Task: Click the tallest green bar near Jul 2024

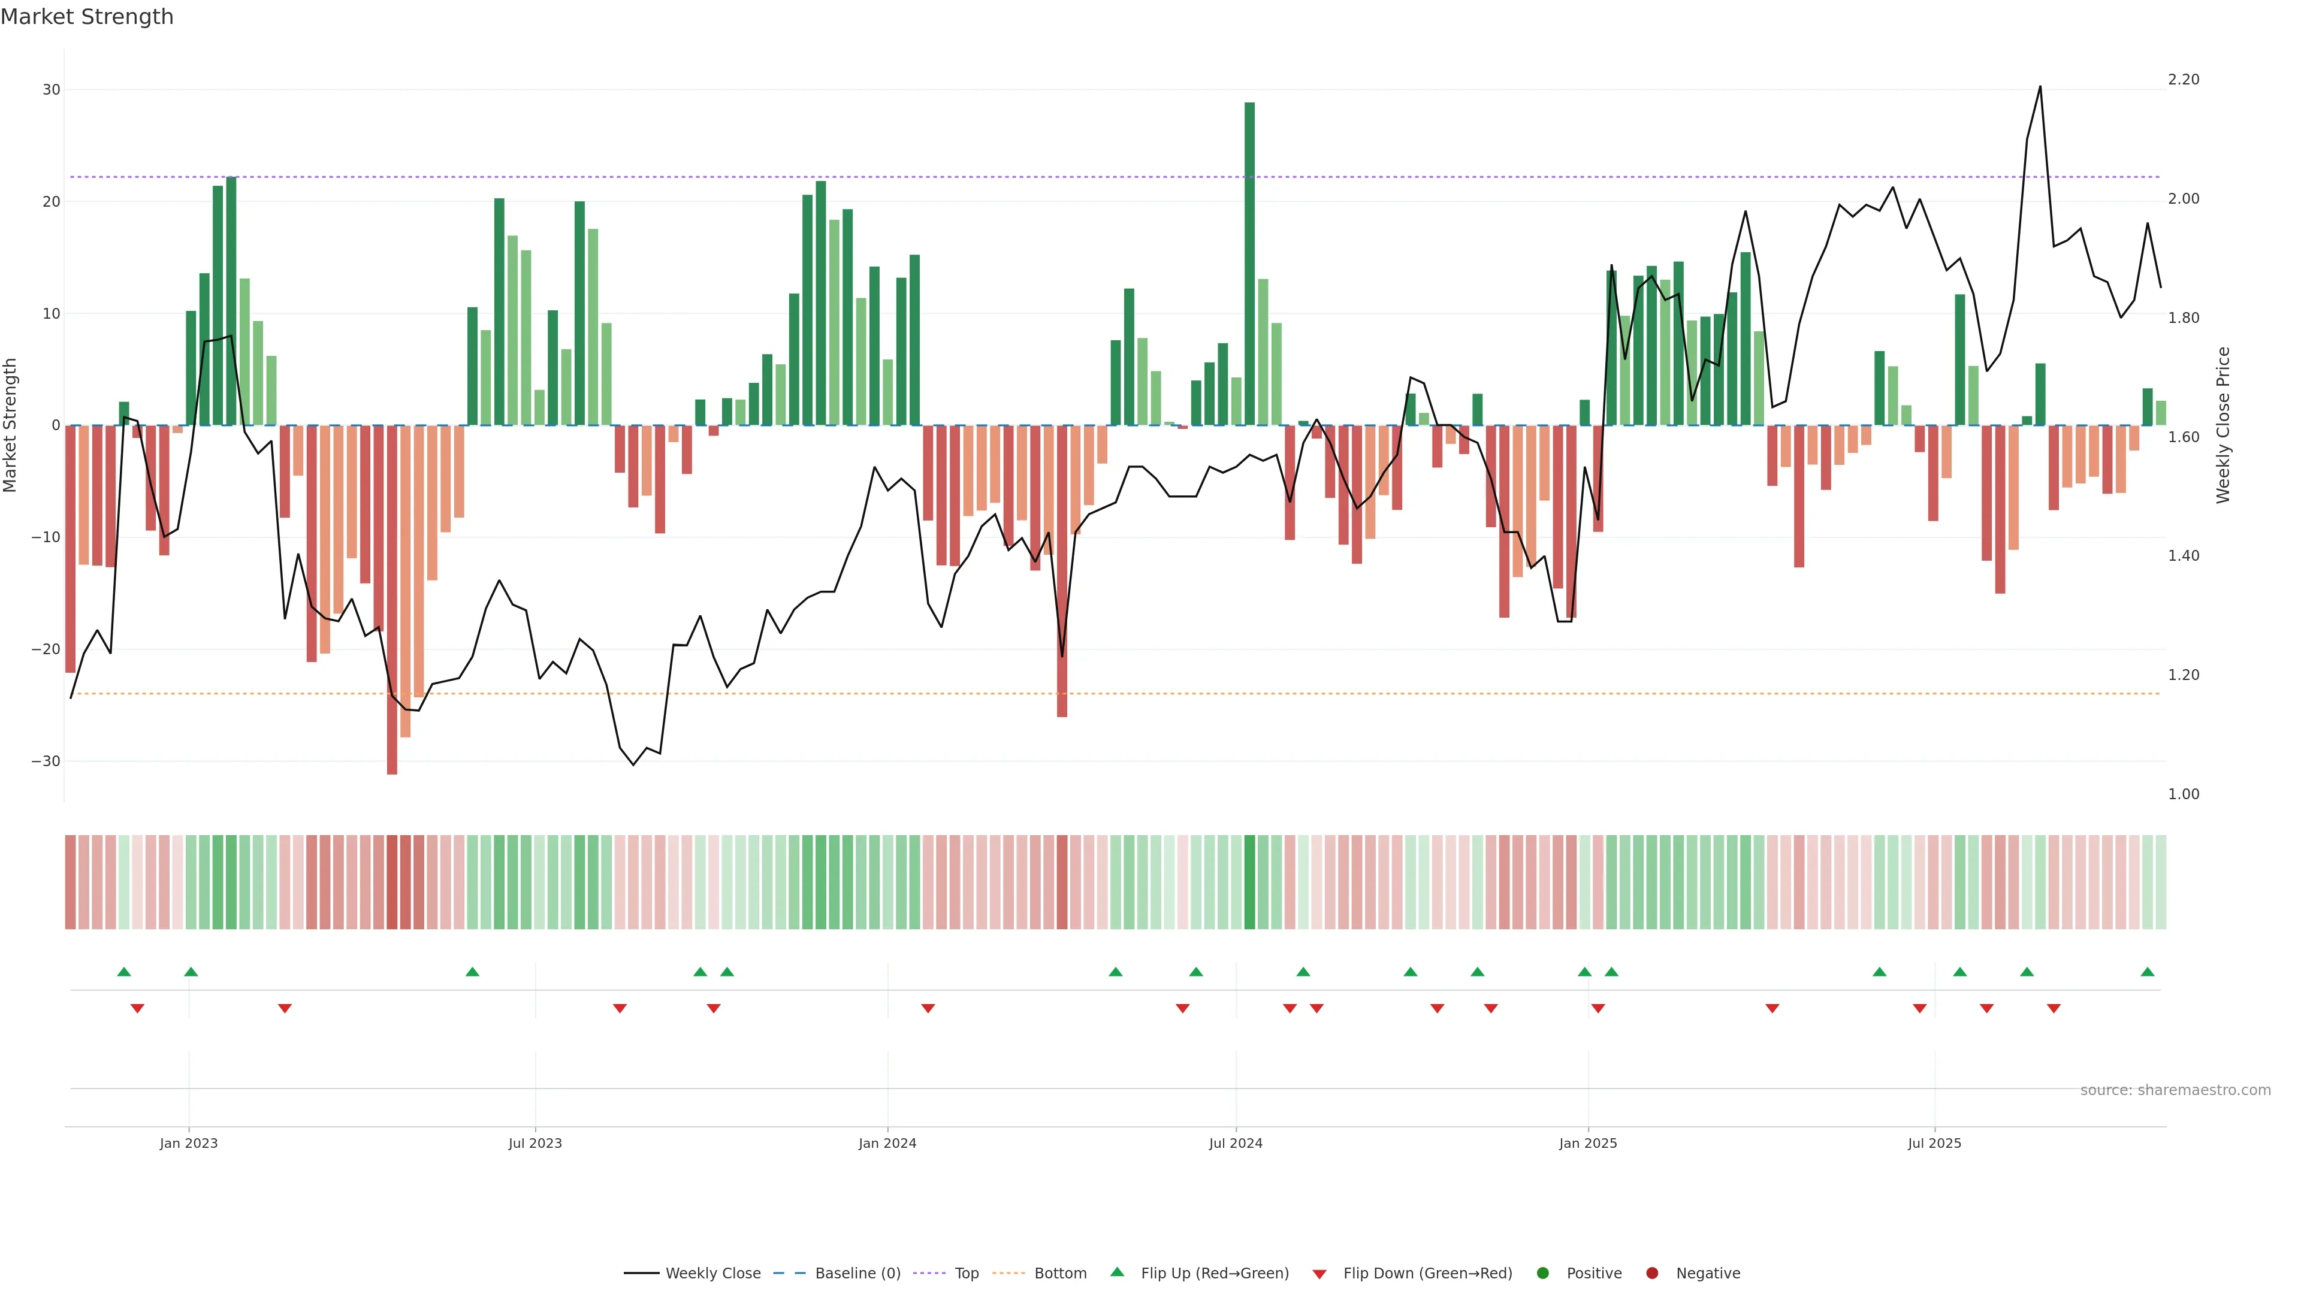Action: [1249, 264]
